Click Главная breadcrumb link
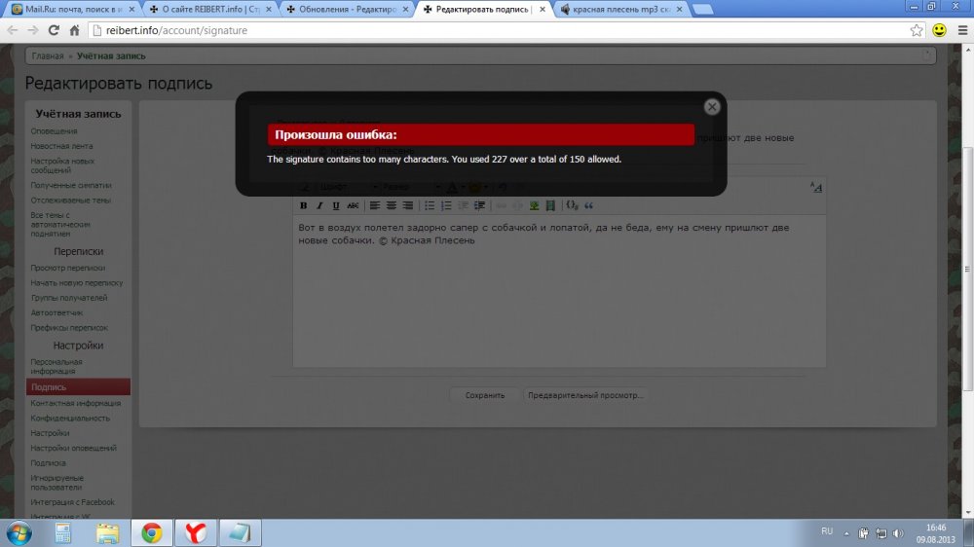Image resolution: width=974 pixels, height=547 pixels. (x=48, y=55)
